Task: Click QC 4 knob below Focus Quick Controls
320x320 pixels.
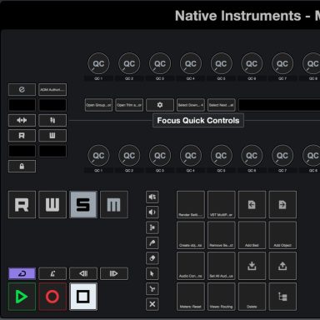Action: pyautogui.click(x=191, y=156)
